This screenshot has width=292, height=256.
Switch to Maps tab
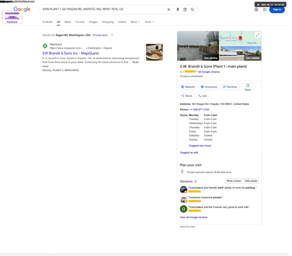point(68,22)
